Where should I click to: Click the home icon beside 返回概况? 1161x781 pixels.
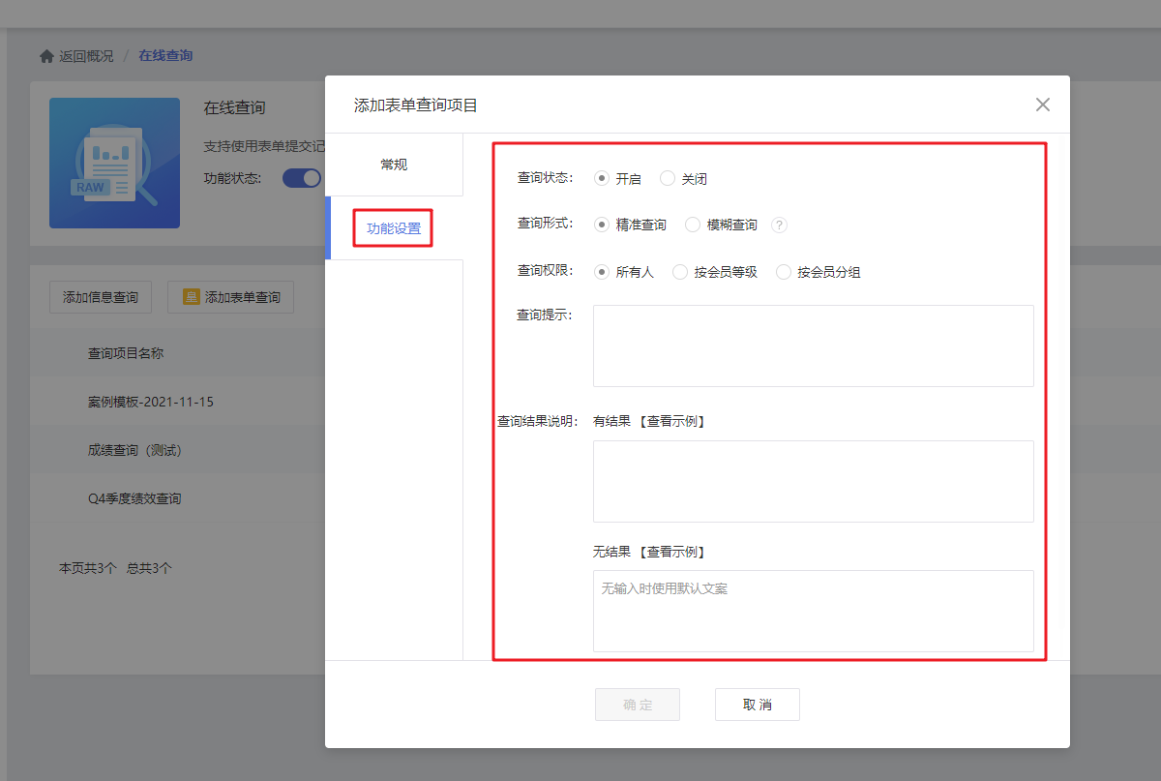46,56
